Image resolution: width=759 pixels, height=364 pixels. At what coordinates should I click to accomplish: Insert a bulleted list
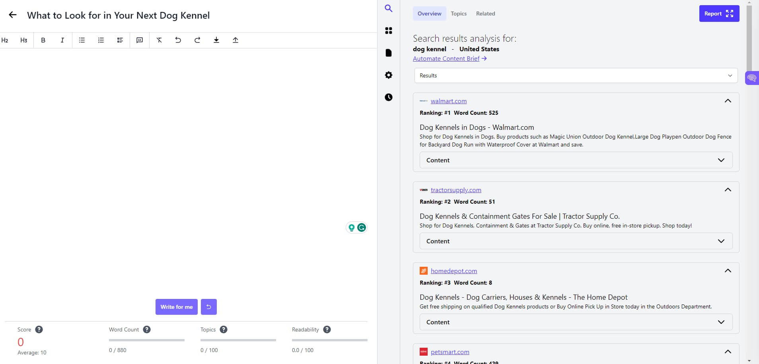point(82,40)
